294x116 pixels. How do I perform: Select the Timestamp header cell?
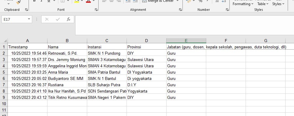tap(27, 47)
